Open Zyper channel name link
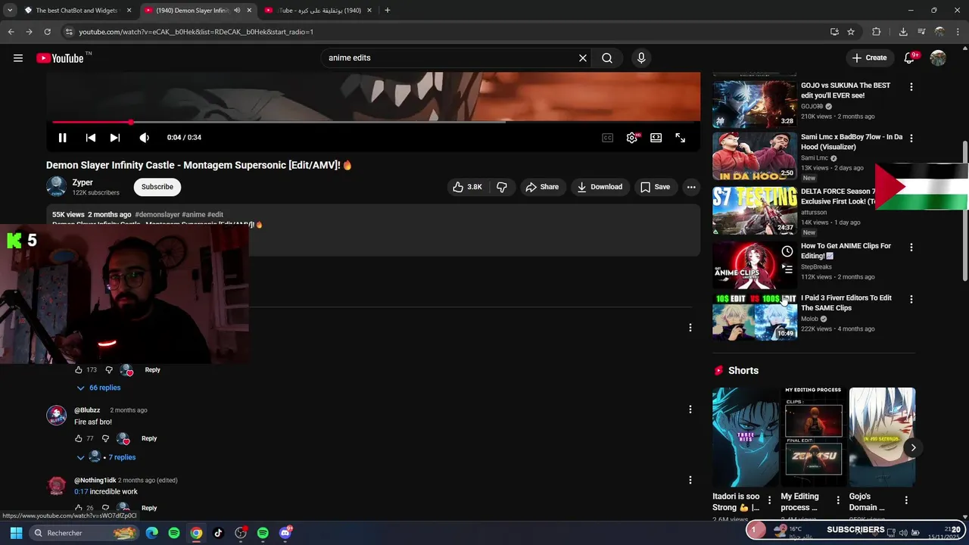 point(83,182)
